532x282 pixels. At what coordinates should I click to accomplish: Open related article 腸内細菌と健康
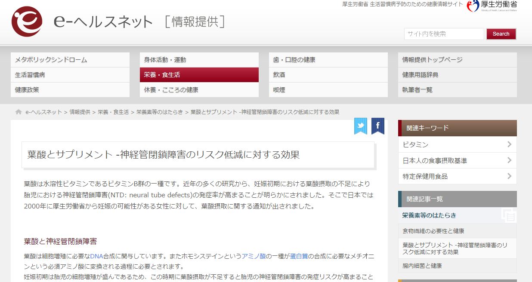pyautogui.click(x=422, y=266)
